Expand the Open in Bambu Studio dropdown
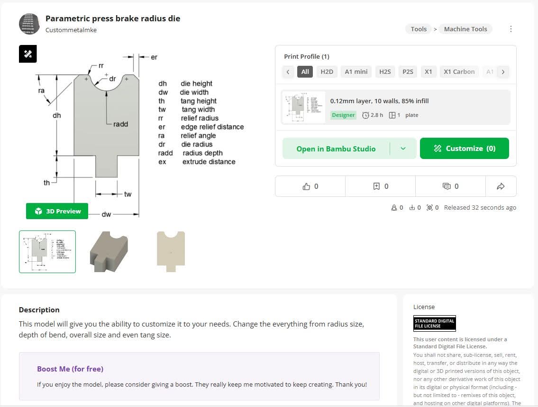538x407 pixels. pyautogui.click(x=403, y=149)
